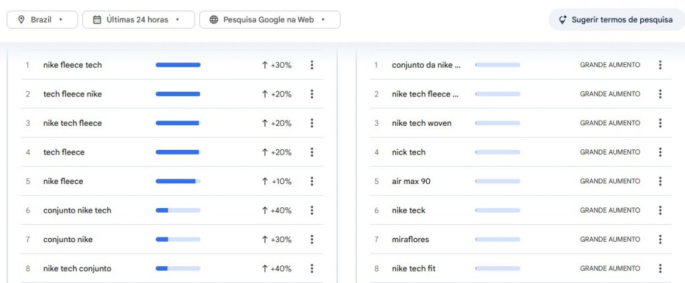The height and width of the screenshot is (283, 685).
Task: Click the 'tech fleece' search term
Action: 64,152
